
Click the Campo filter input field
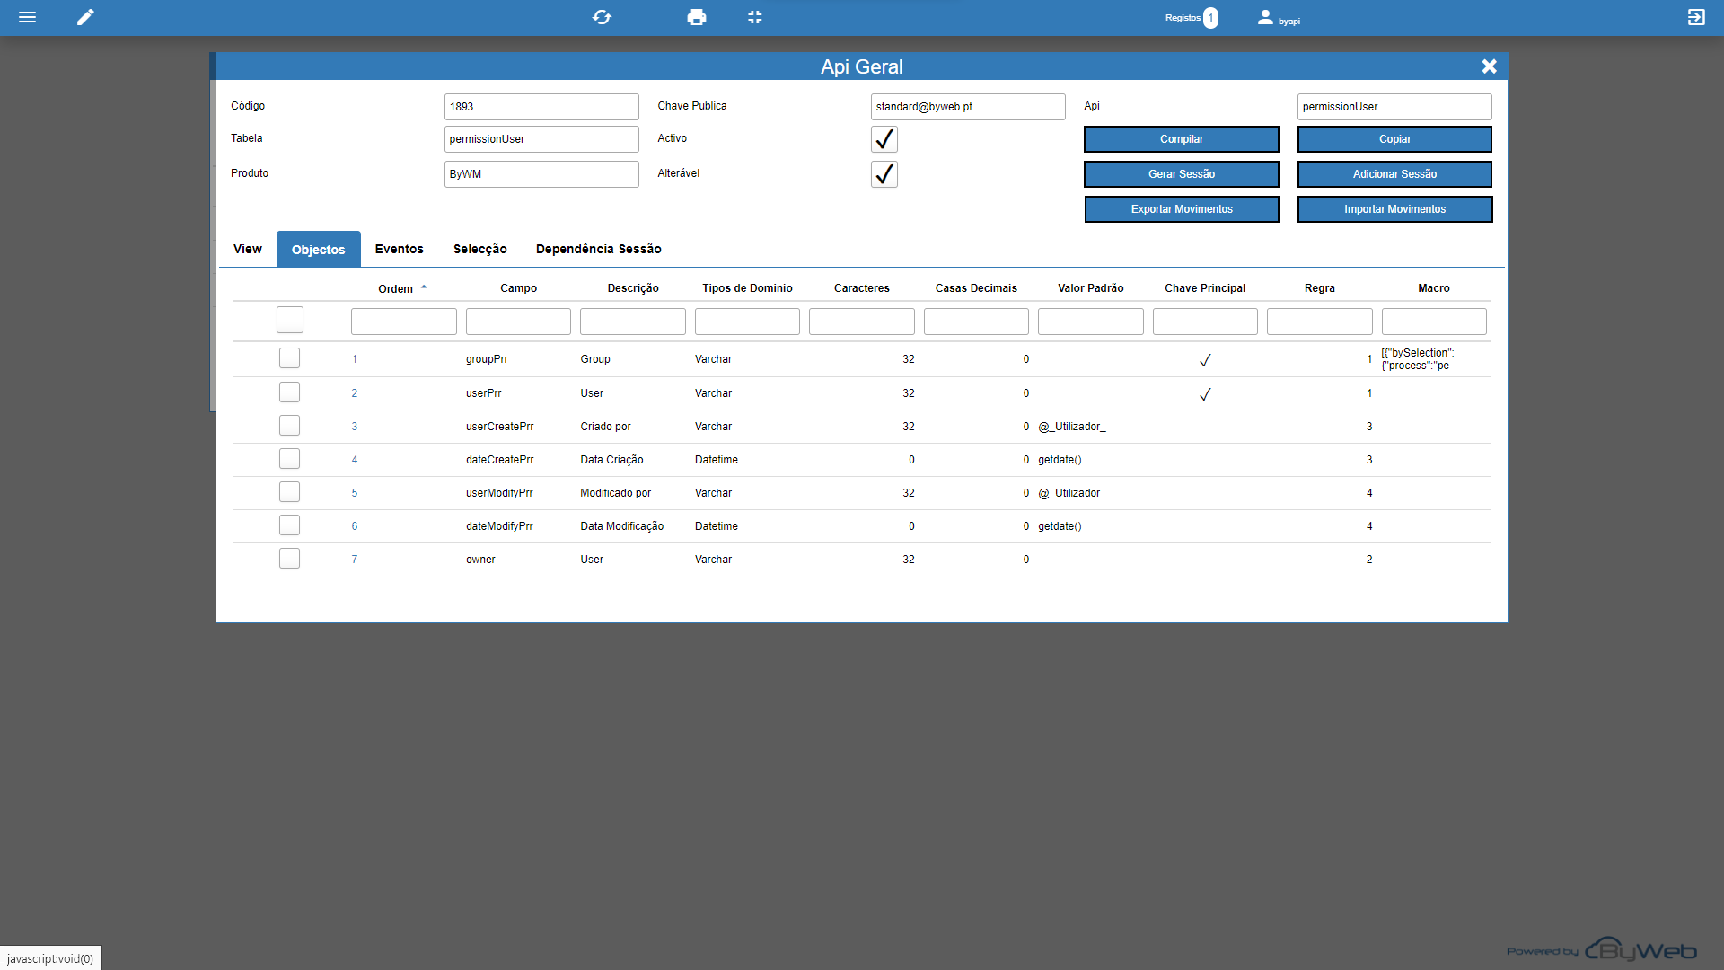(518, 322)
